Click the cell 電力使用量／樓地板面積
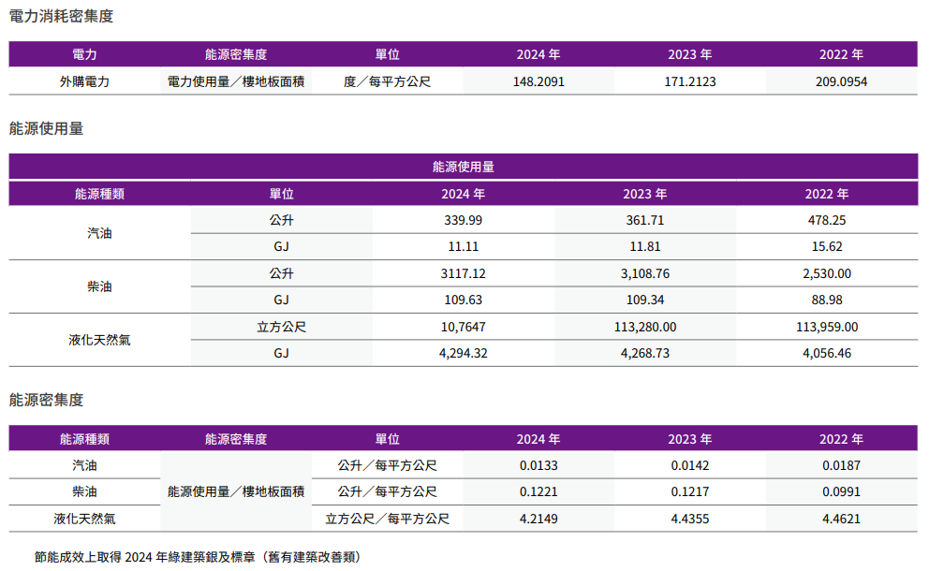The height and width of the screenshot is (571, 929). click(236, 81)
